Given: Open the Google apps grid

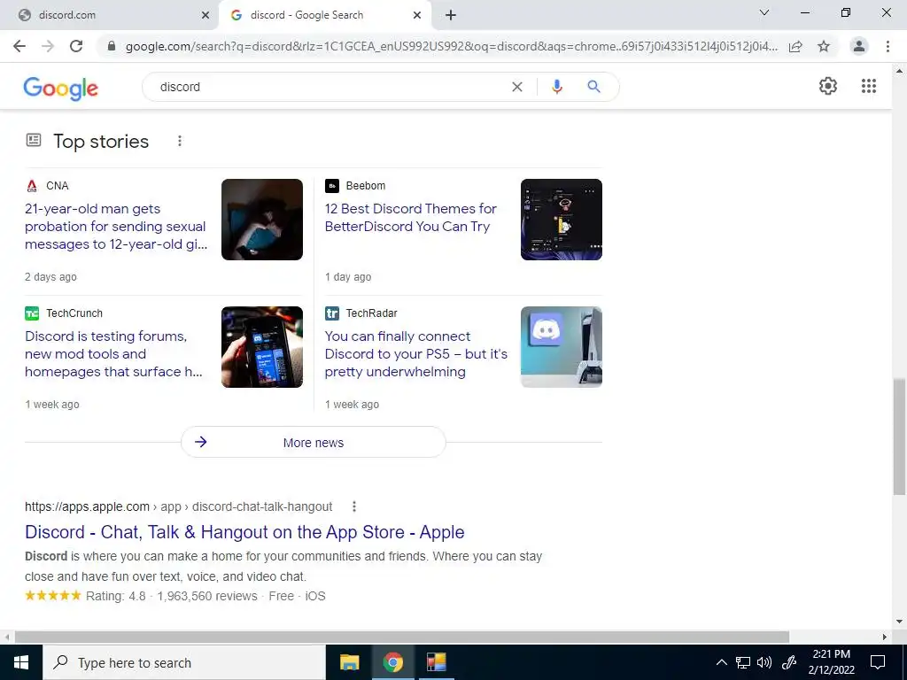Looking at the screenshot, I should coord(869,86).
